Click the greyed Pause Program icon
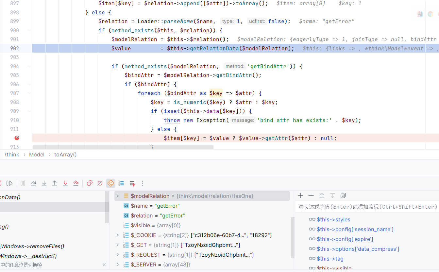Image resolution: width=439 pixels, height=272 pixels. (x=23, y=183)
